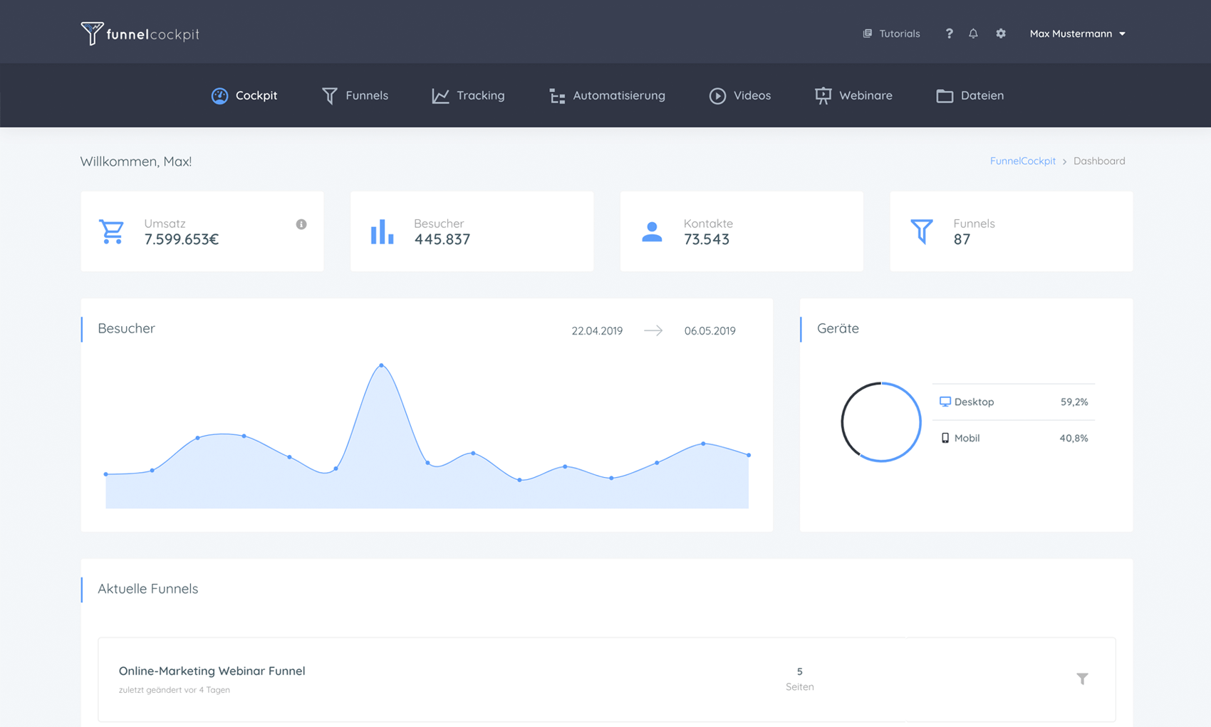
Task: Click the FunnelCockpit breadcrumb link
Action: point(1022,161)
